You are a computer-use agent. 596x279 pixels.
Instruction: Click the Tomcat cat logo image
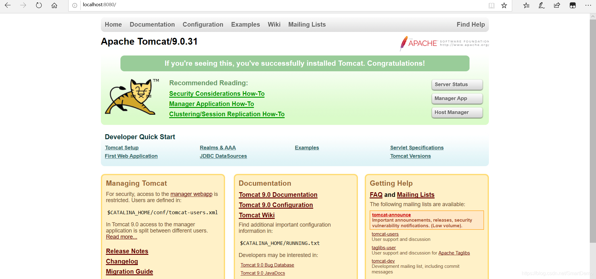tap(133, 97)
